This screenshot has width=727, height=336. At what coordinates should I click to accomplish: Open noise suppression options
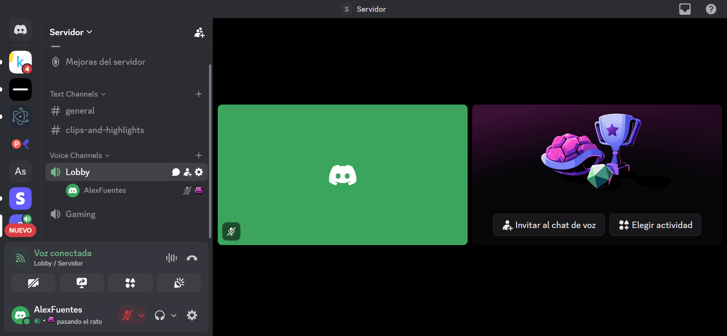pos(172,258)
